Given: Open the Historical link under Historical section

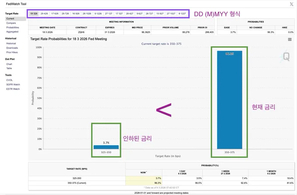Looking at the screenshot, I should 11,43.
